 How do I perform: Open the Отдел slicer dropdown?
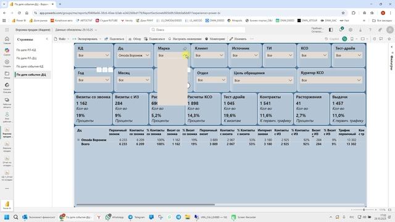tap(211, 80)
